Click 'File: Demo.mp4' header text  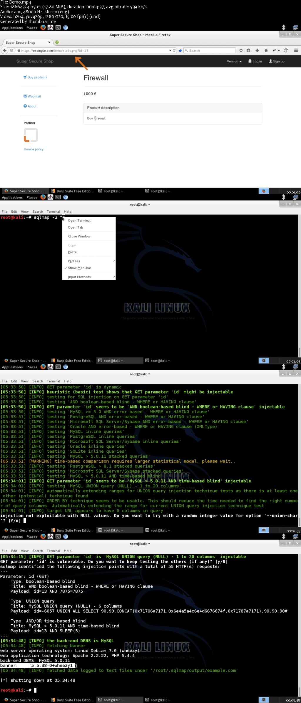coord(16,2)
